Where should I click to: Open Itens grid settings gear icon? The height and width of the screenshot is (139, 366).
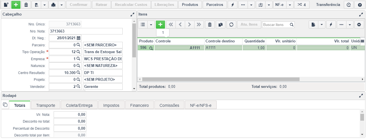pos(359,25)
